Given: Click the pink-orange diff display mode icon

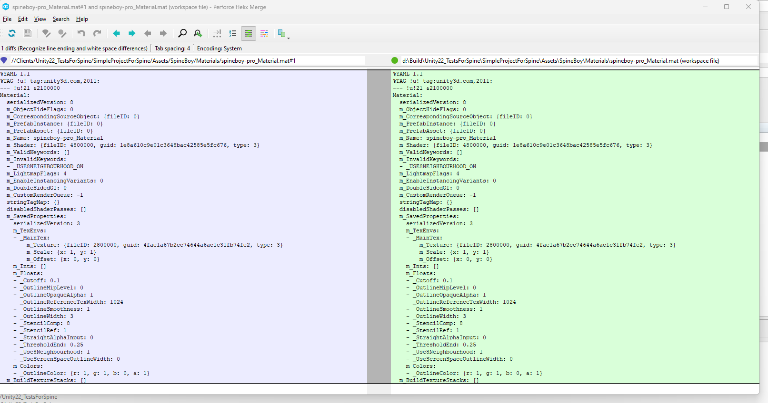Looking at the screenshot, I should (264, 33).
